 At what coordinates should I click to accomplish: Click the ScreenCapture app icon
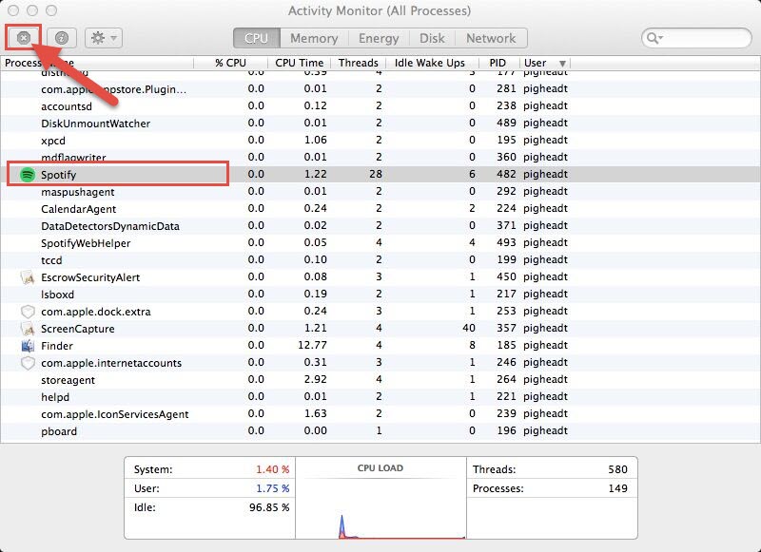click(28, 329)
